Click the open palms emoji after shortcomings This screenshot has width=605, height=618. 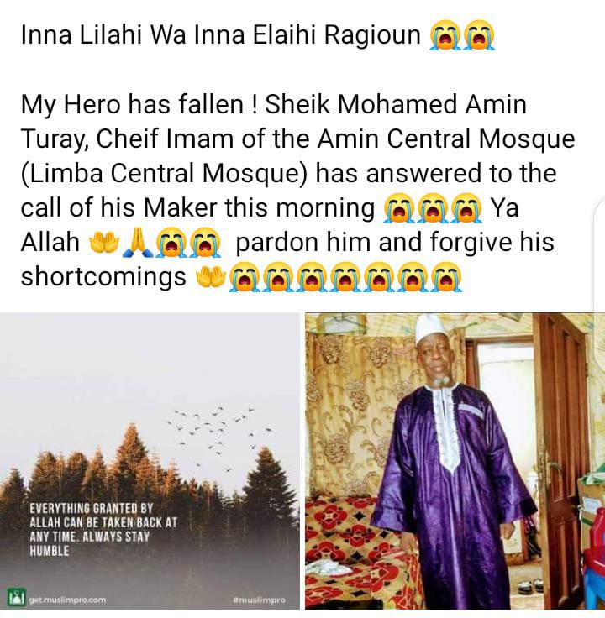(211, 277)
